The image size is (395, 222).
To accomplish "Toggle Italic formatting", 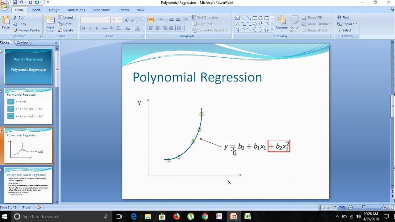I will coord(90,28).
